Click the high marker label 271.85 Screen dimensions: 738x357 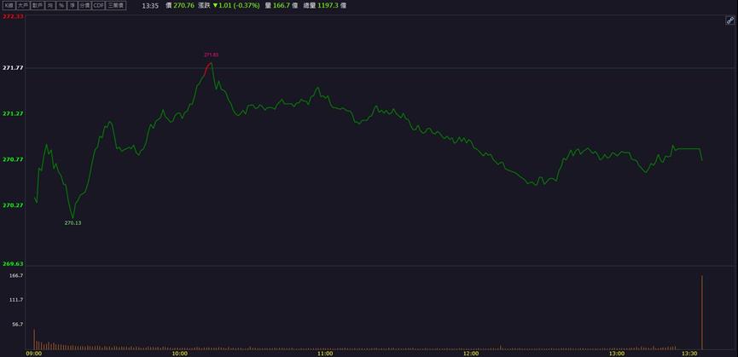pyautogui.click(x=212, y=55)
